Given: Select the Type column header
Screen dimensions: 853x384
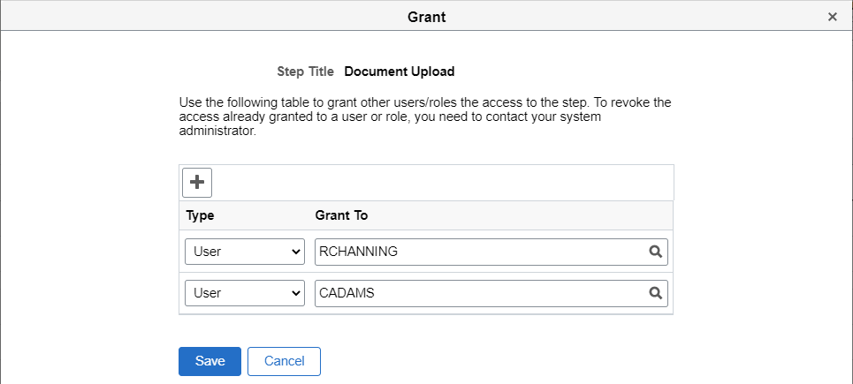Looking at the screenshot, I should tap(201, 215).
